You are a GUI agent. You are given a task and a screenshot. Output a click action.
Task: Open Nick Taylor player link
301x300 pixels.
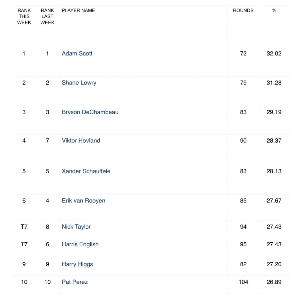[x=76, y=227]
